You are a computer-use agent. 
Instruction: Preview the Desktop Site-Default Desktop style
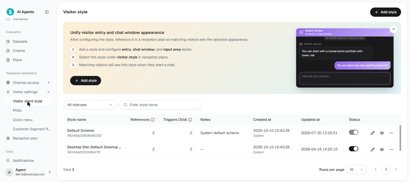pyautogui.click(x=382, y=149)
